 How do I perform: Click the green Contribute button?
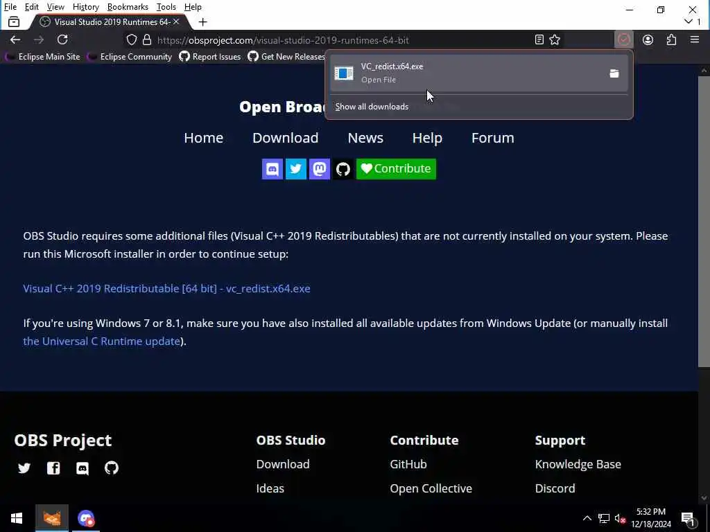(396, 169)
